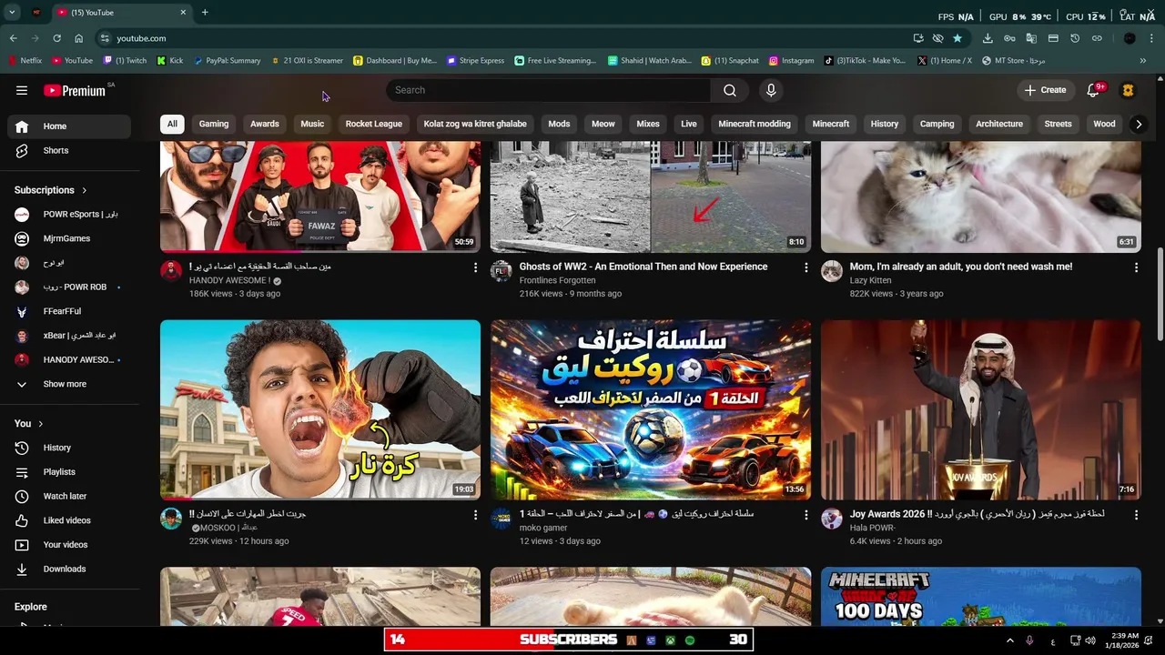Open Playlists in the sidebar

(69, 472)
